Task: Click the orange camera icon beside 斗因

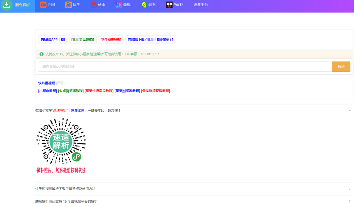Action: 43,5
